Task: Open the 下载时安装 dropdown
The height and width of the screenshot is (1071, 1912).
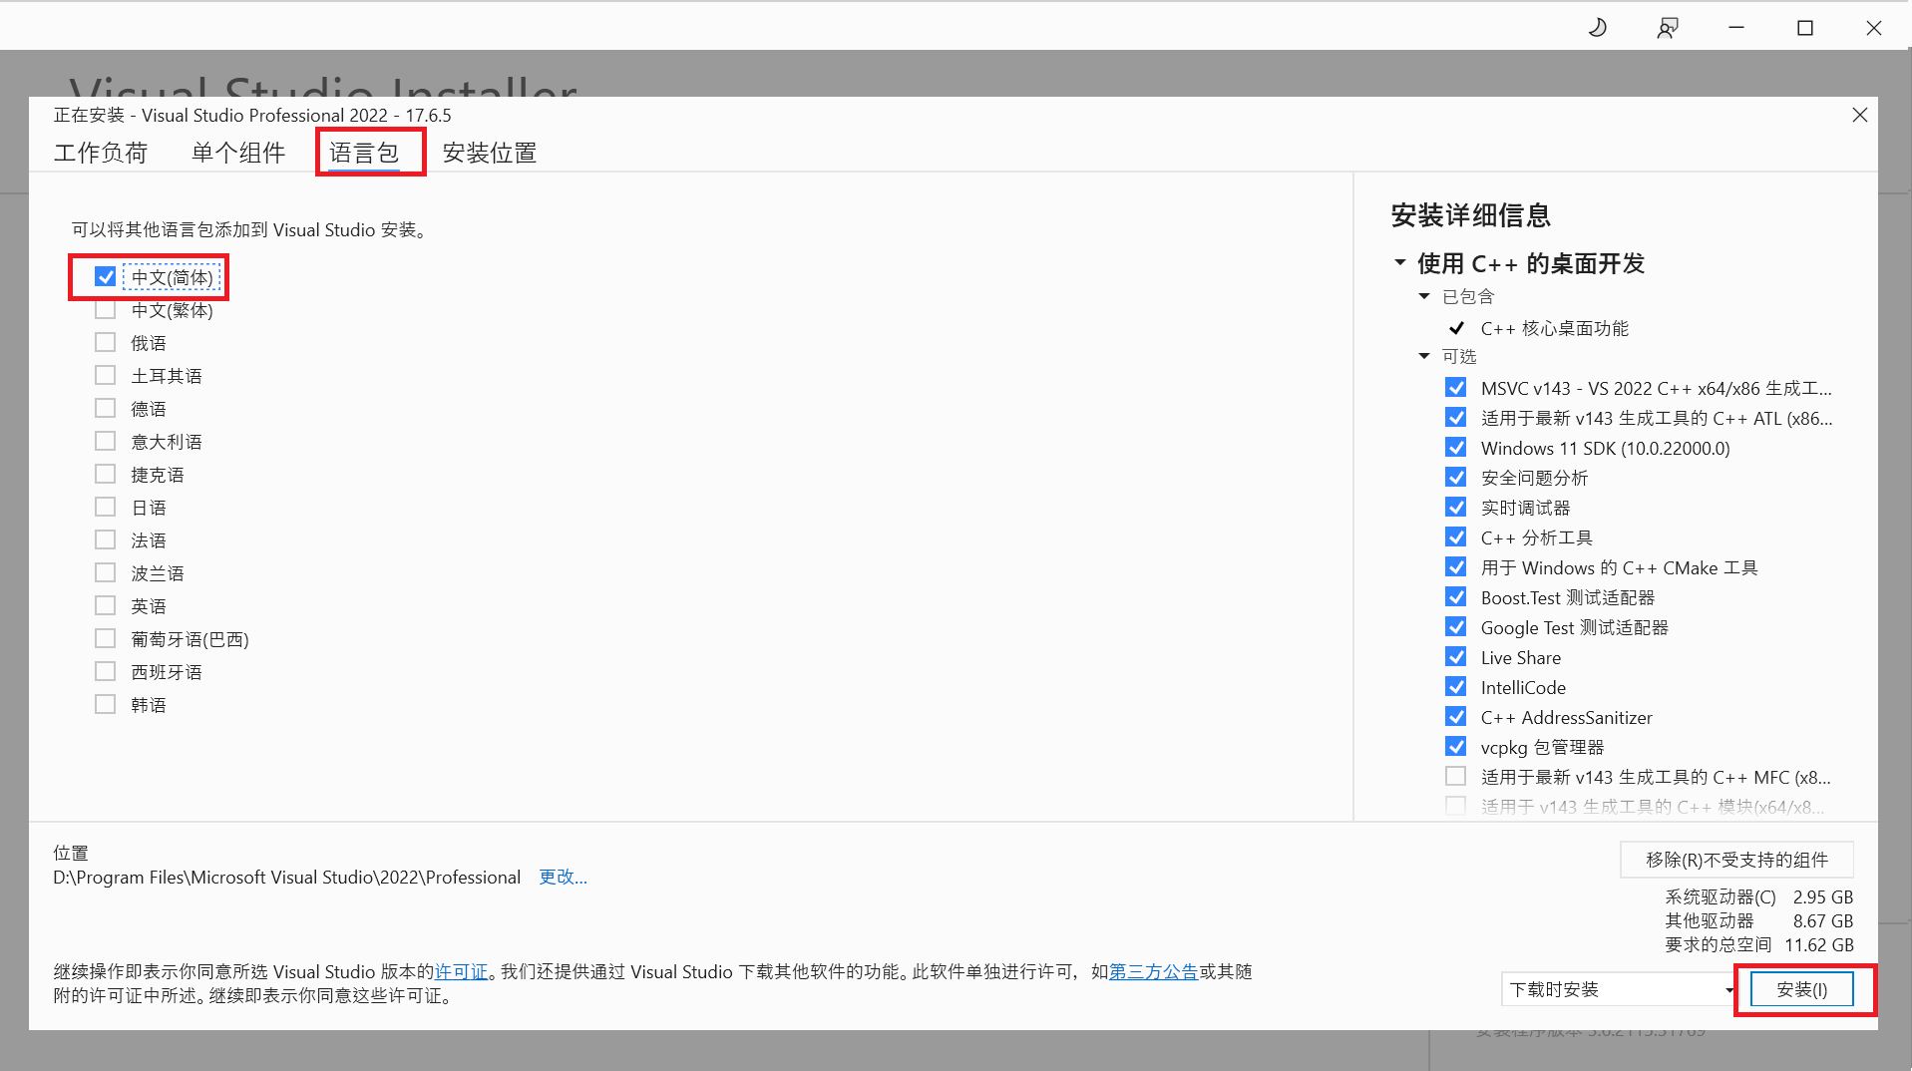Action: [1620, 989]
